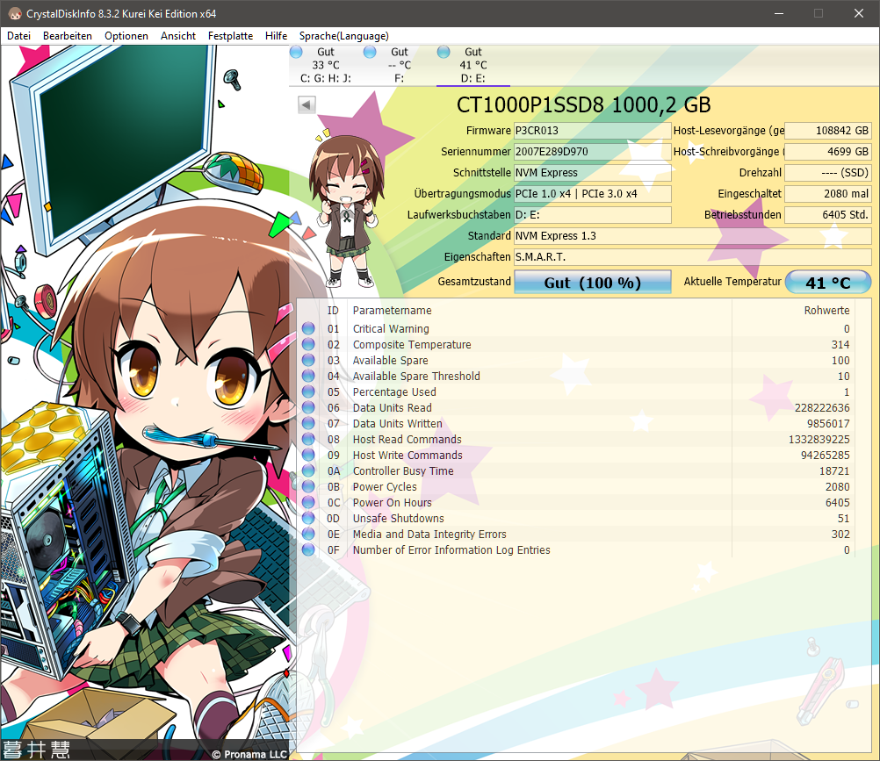Image resolution: width=880 pixels, height=761 pixels.
Task: Click the Eigenschaften field S.M.A.R.T.
Action: coord(693,257)
